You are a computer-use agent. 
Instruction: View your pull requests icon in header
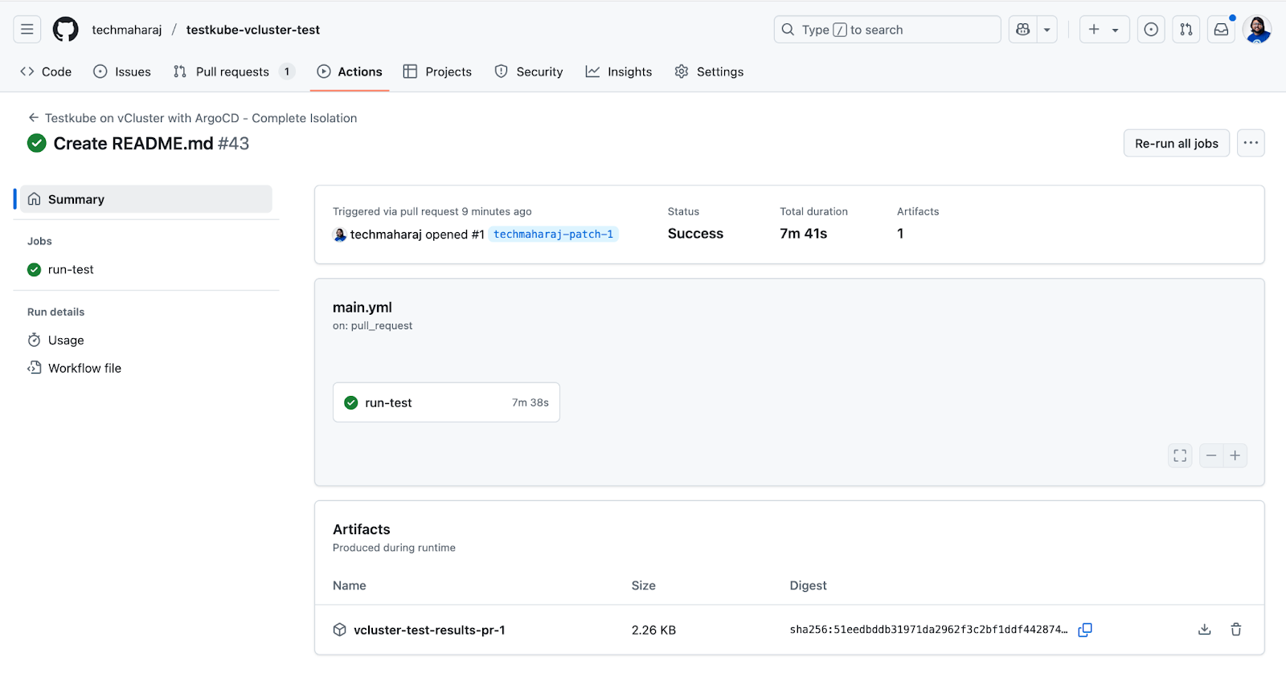[1186, 30]
